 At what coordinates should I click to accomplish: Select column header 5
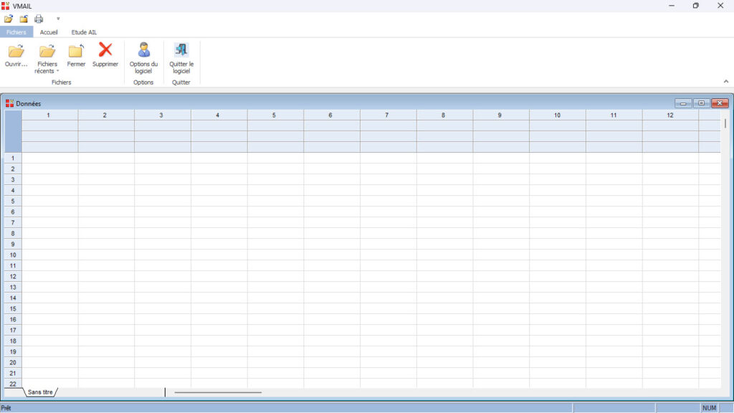(x=275, y=115)
